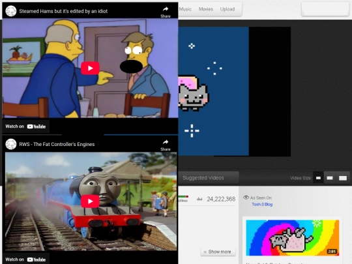Click the 24,222,368 view count
The height and width of the screenshot is (264, 352).
[x=221, y=199]
